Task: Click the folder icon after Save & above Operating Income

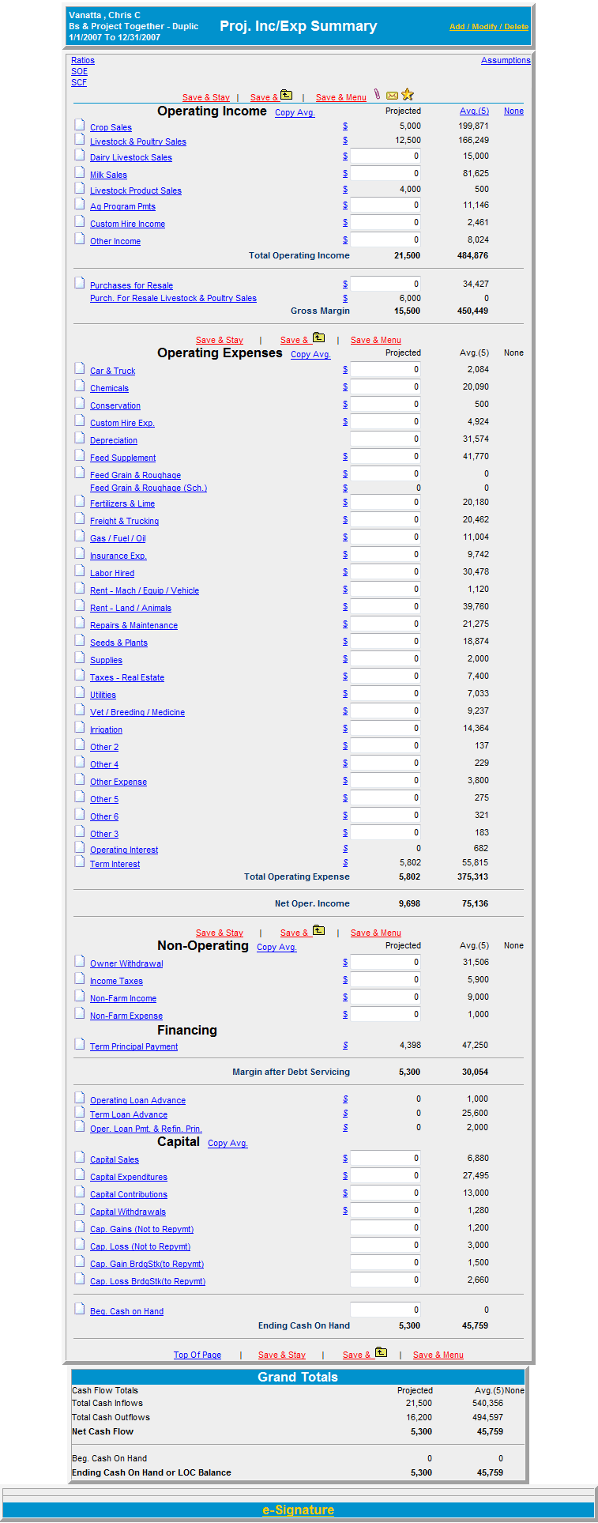Action: point(286,95)
